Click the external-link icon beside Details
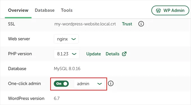Image resolution: width=191 pixels, height=105 pixels. coord(124,54)
